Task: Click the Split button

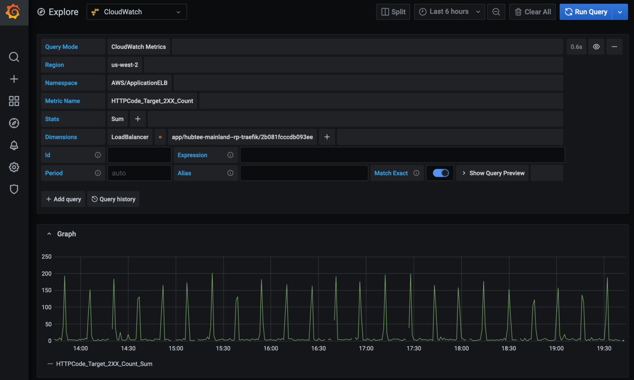Action: (x=393, y=12)
